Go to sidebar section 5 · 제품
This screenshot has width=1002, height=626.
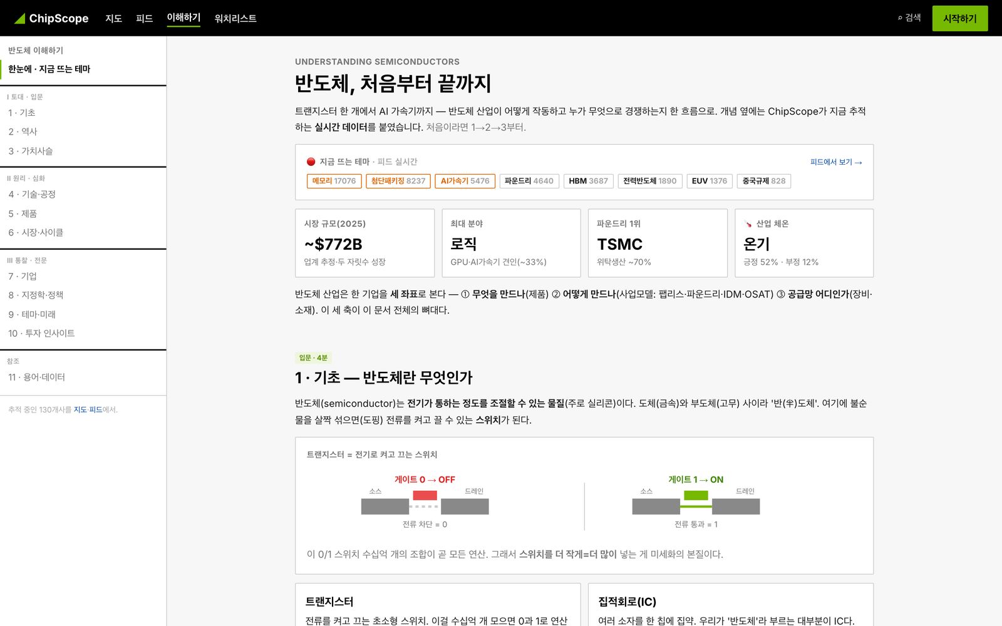(x=83, y=213)
